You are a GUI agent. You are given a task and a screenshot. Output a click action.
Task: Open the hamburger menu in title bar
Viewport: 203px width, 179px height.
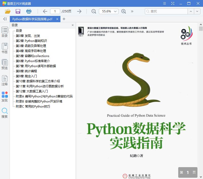(165, 4)
